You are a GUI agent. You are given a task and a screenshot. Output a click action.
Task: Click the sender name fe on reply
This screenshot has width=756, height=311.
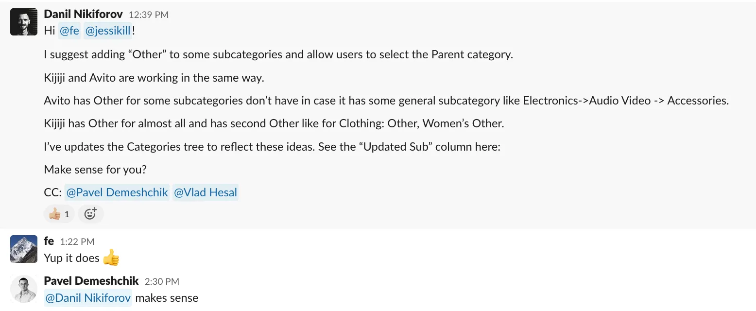[x=49, y=241]
